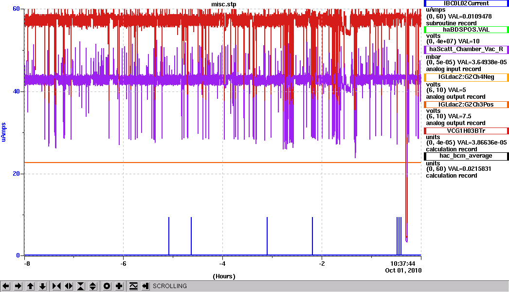
Task: Select the IBC0L02Current curve legend
Action: (466, 3)
